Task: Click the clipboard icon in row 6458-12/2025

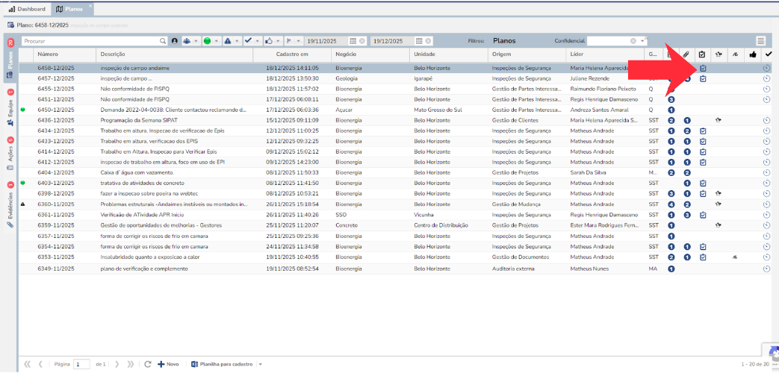Action: (x=702, y=69)
